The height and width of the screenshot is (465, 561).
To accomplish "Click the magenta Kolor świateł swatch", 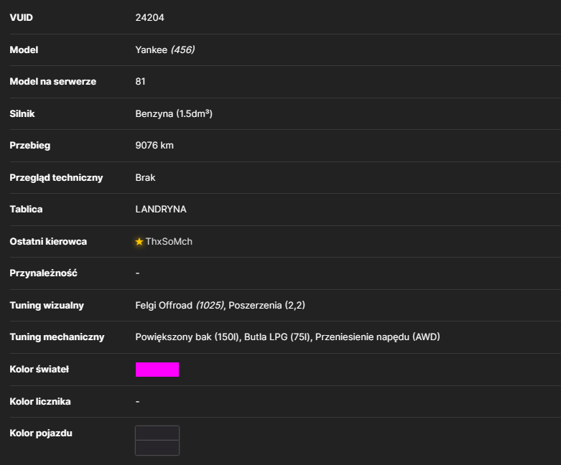I will [x=157, y=370].
